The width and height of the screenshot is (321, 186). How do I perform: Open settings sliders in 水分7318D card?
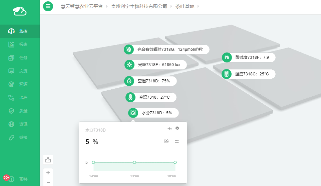(x=177, y=141)
